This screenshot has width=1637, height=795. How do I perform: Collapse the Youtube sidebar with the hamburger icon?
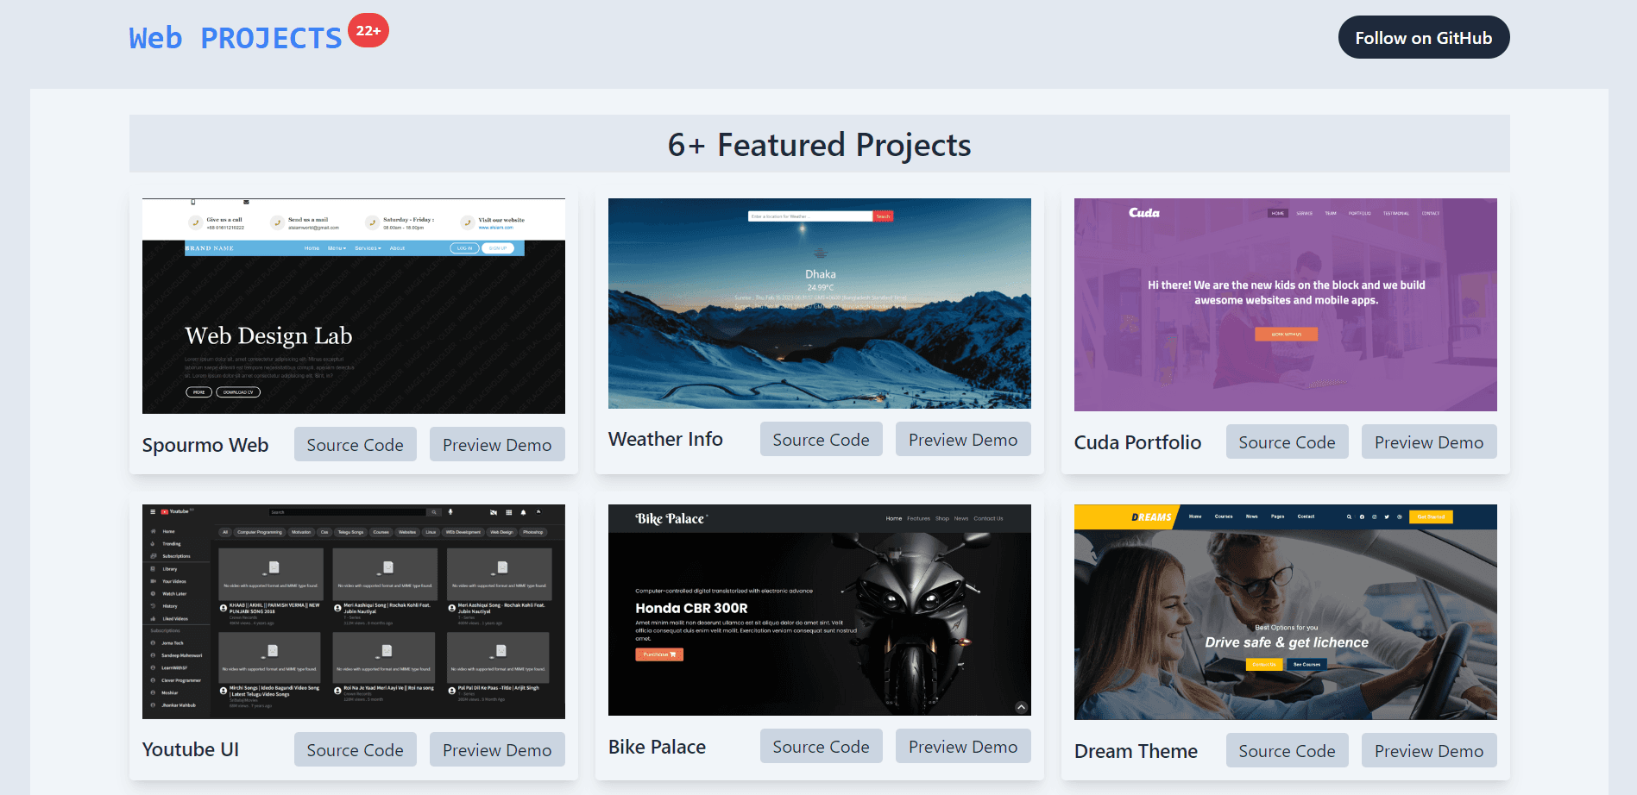point(153,511)
